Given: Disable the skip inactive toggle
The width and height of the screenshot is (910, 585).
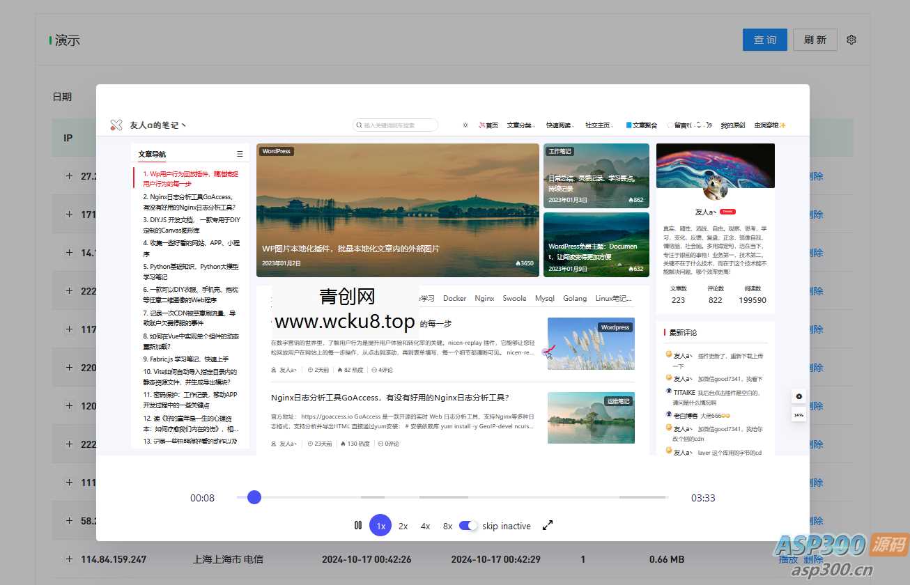Looking at the screenshot, I should pos(468,525).
